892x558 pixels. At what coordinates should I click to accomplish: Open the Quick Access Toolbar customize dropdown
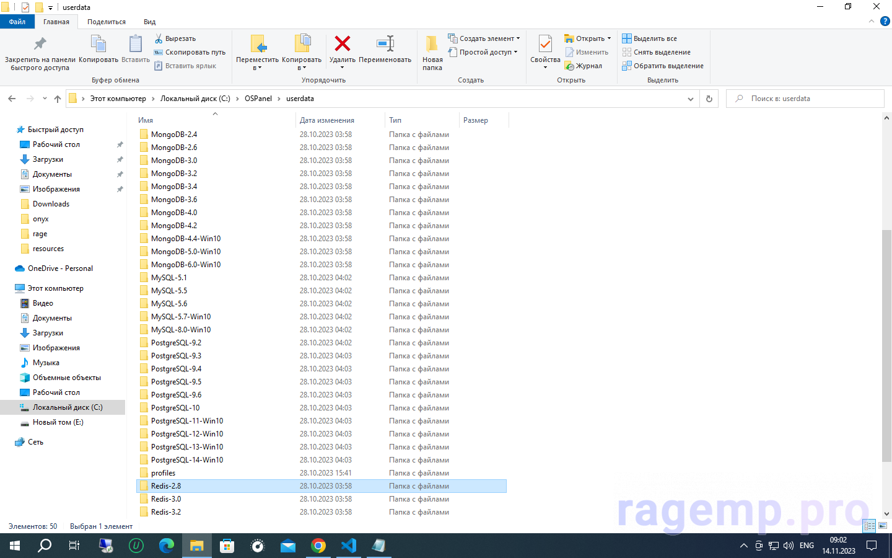click(50, 7)
